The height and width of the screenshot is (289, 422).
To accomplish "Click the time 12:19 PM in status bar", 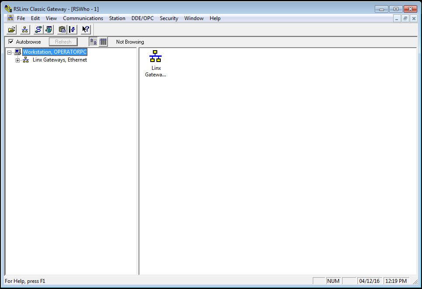I will (396, 281).
